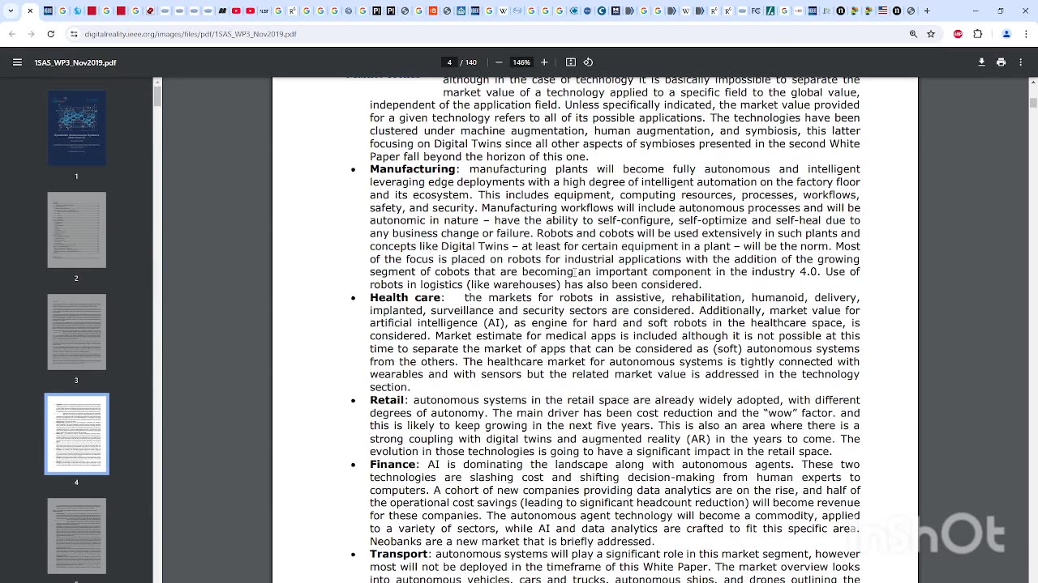This screenshot has width=1038, height=583.
Task: Select the highlighted page 4 thumbnail
Action: click(x=76, y=434)
